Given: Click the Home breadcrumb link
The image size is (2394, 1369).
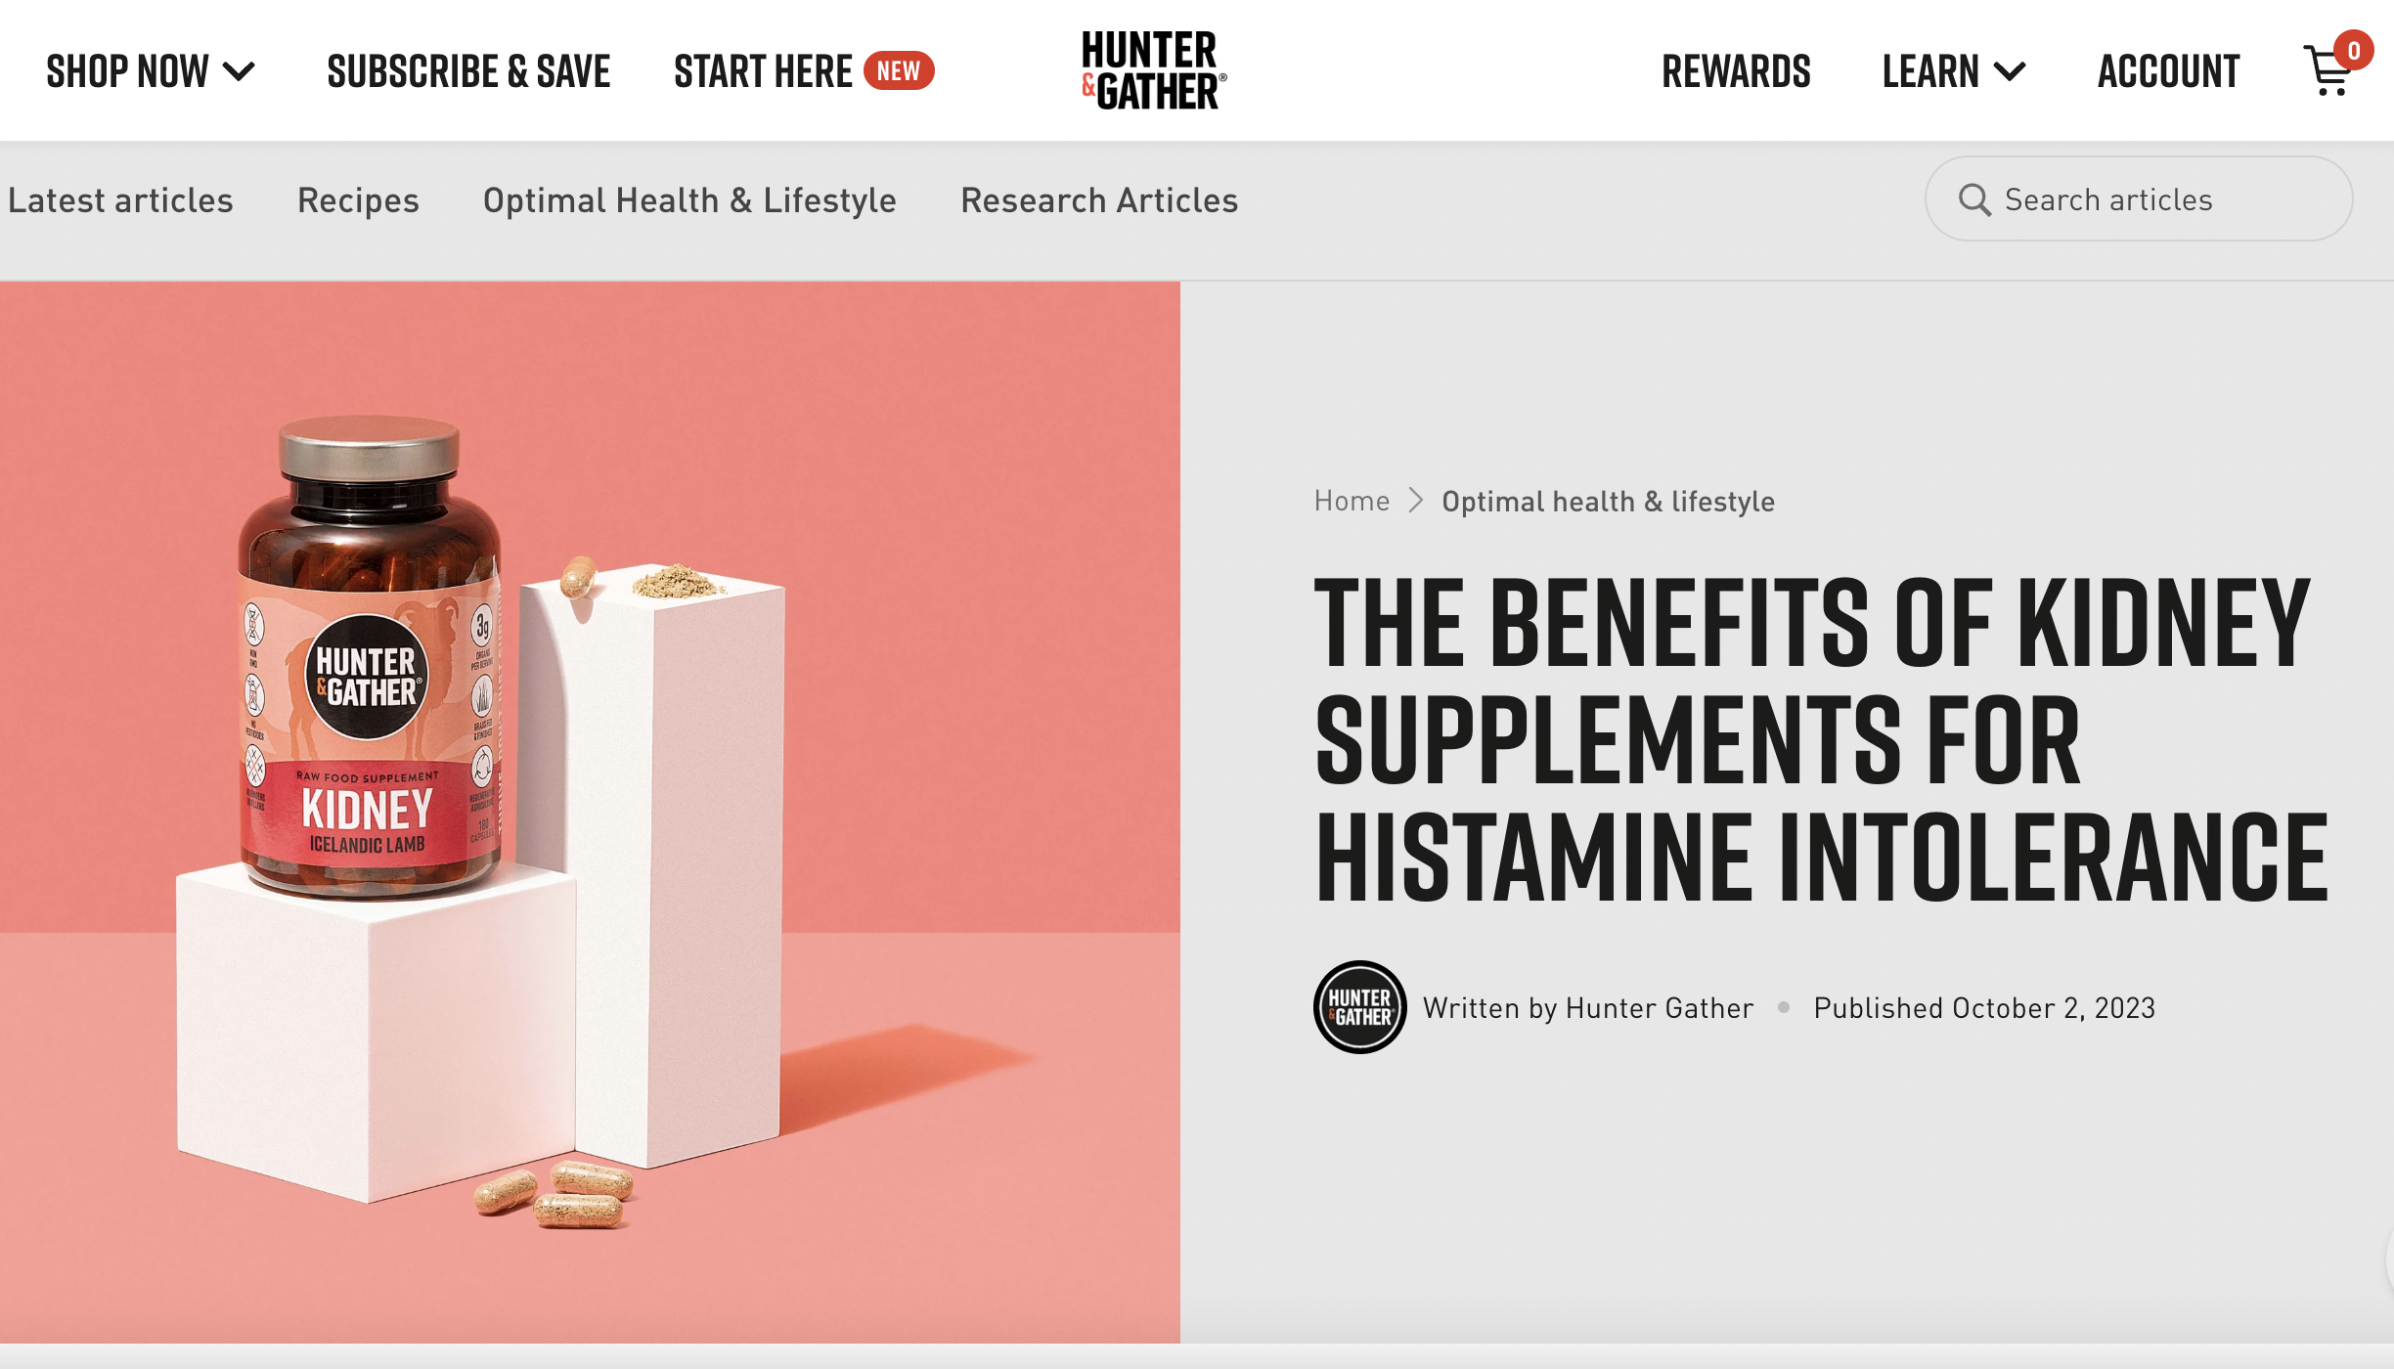Looking at the screenshot, I should point(1352,501).
